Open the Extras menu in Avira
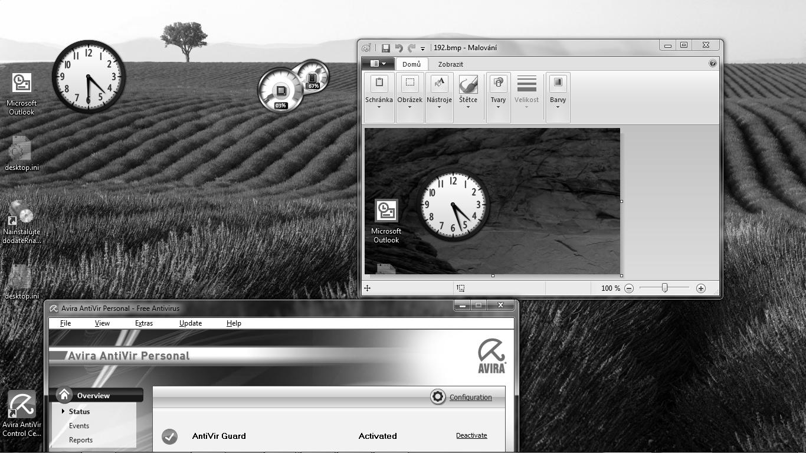The image size is (806, 453). (144, 323)
